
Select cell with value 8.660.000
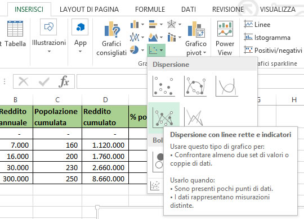pos(105,179)
